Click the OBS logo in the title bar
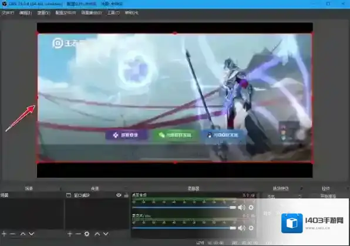Screen dimensions: 350x246 coord(4,4)
